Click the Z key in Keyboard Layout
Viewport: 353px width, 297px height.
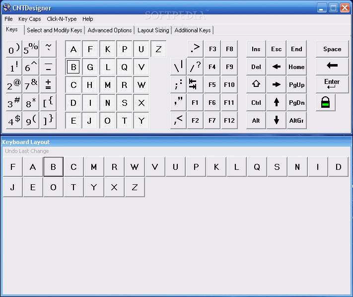pyautogui.click(x=135, y=187)
